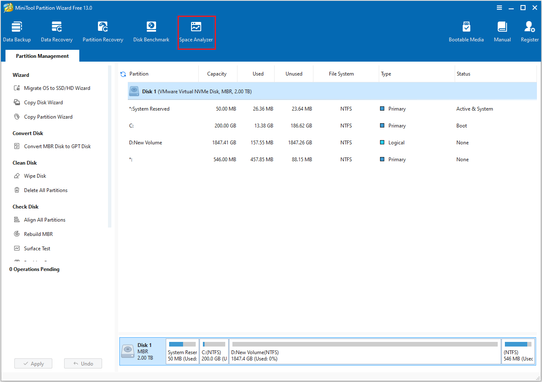
Task: Click the 0 Operations Pending label
Action: [35, 269]
